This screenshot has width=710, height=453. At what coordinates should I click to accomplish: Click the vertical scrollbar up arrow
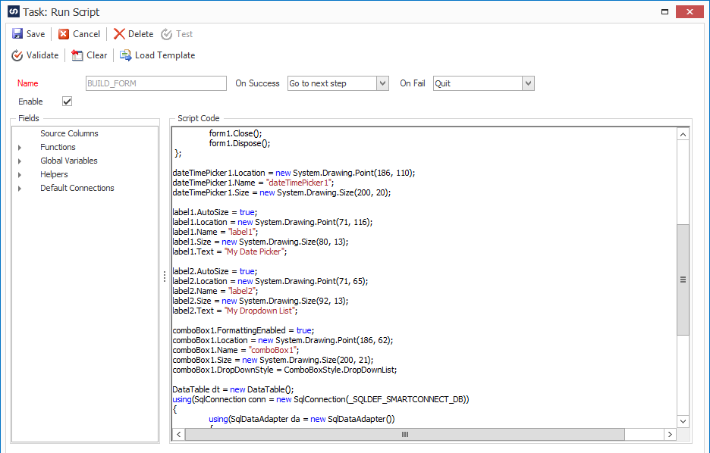pos(683,134)
